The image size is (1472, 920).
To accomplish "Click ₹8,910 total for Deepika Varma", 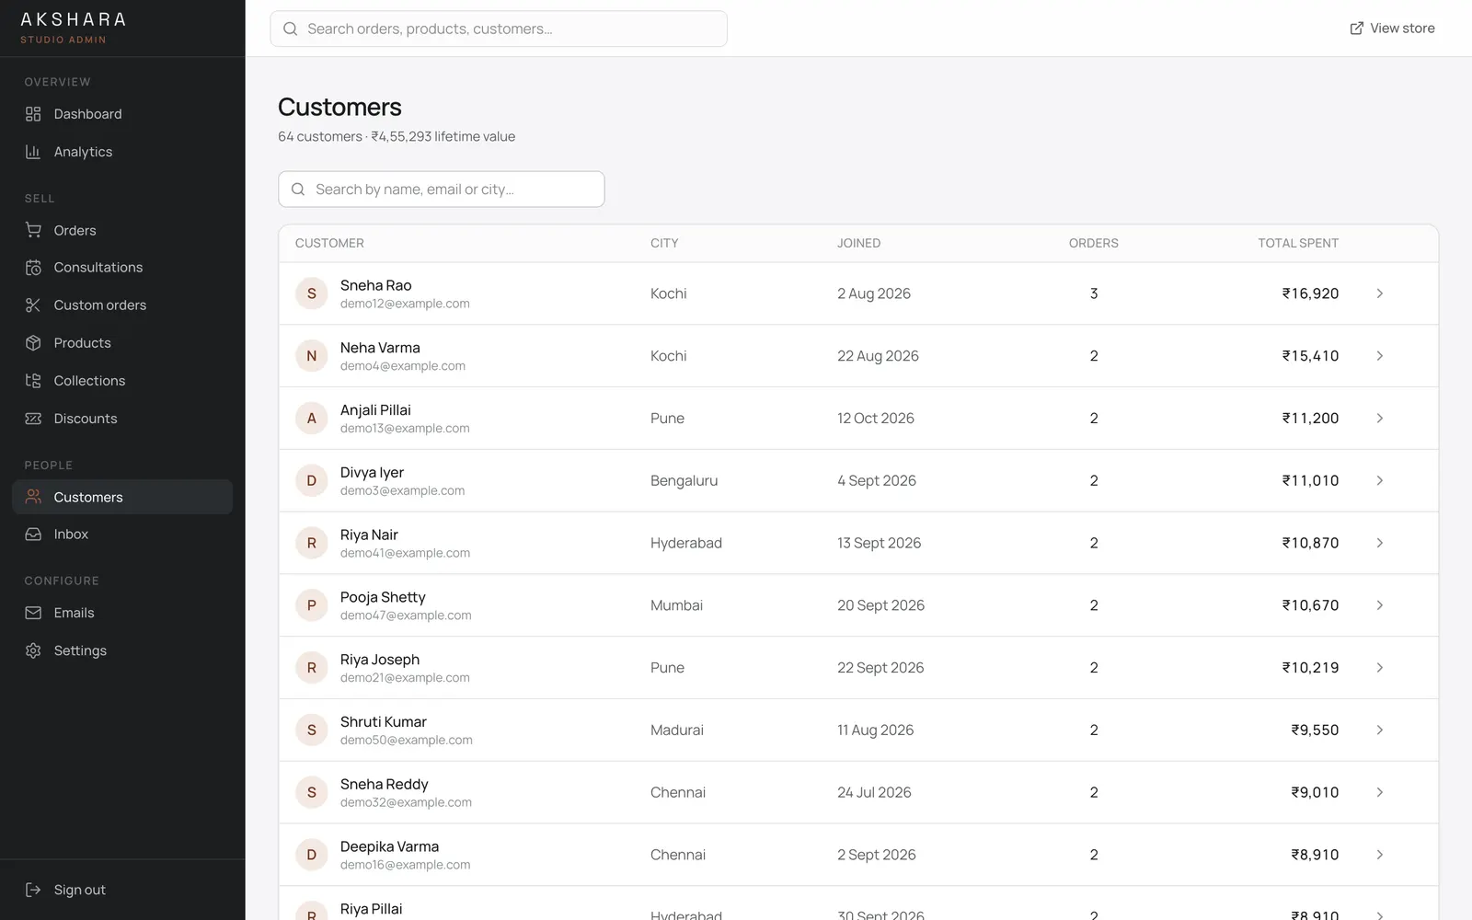I will pos(1315,855).
